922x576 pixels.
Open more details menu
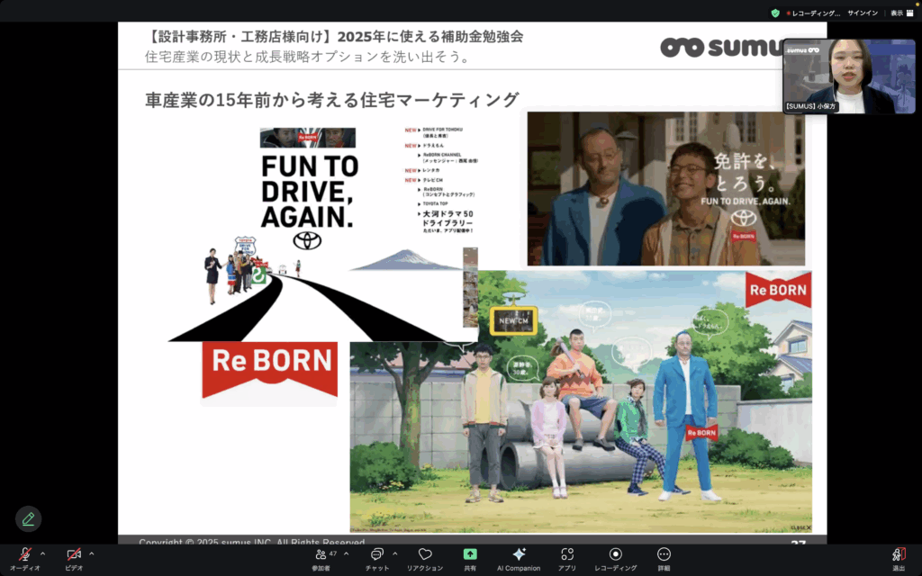coord(664,559)
